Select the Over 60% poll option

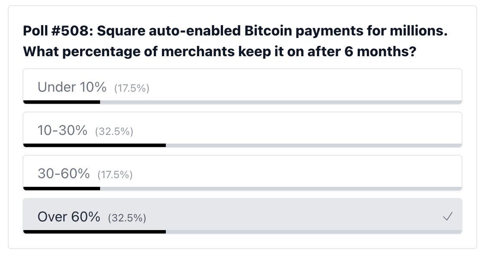click(x=242, y=215)
